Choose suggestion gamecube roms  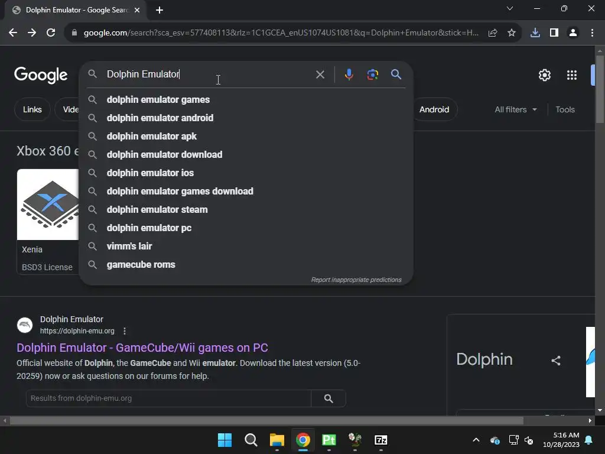click(246, 264)
